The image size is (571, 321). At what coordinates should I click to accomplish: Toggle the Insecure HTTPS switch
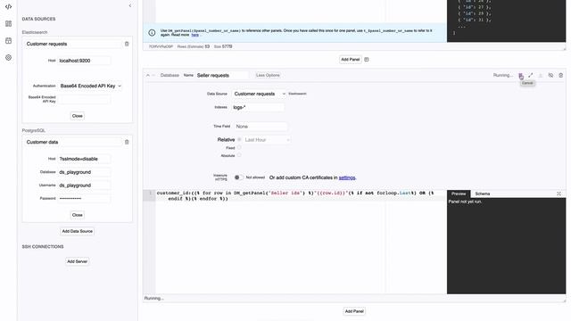click(x=238, y=177)
